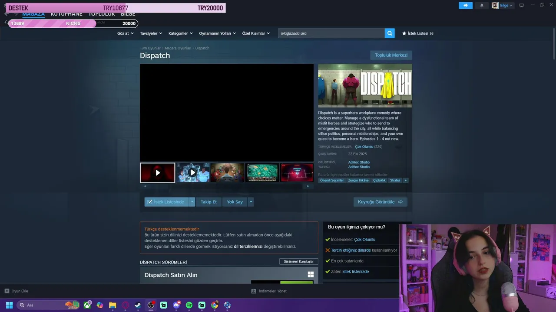Image resolution: width=556 pixels, height=312 pixels.
Task: Open the publisher AdHoc Studio link
Action: click(x=359, y=167)
